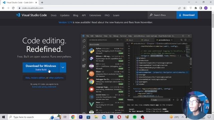Click the lock icon in address bar
This screenshot has height=120, width=214.
[x=19, y=8]
